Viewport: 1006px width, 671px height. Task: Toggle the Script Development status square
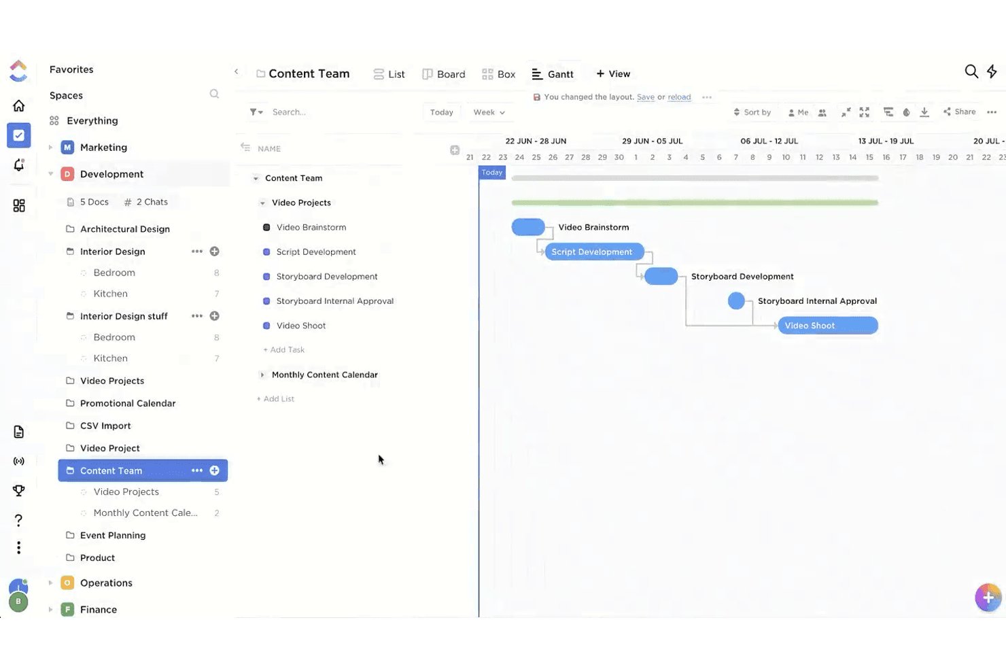[266, 252]
